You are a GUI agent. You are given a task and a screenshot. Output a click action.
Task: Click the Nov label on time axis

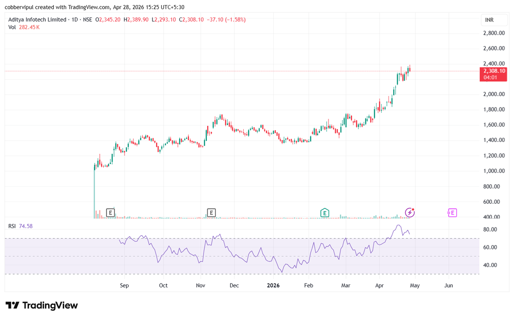click(x=200, y=285)
